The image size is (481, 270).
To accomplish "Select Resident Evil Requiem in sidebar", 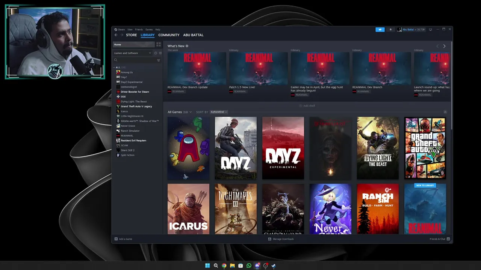I will 133,140.
